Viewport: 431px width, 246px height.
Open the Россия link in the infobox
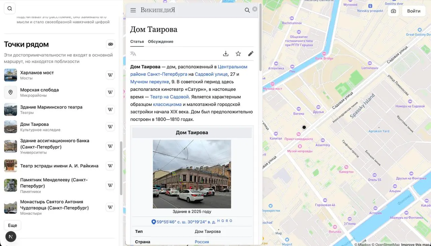pyautogui.click(x=202, y=242)
